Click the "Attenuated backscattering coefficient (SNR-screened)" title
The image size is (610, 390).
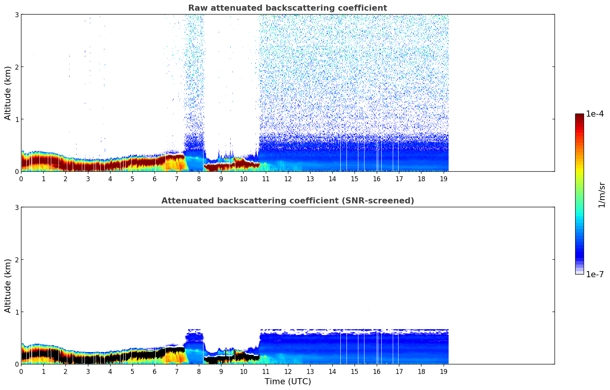287,201
